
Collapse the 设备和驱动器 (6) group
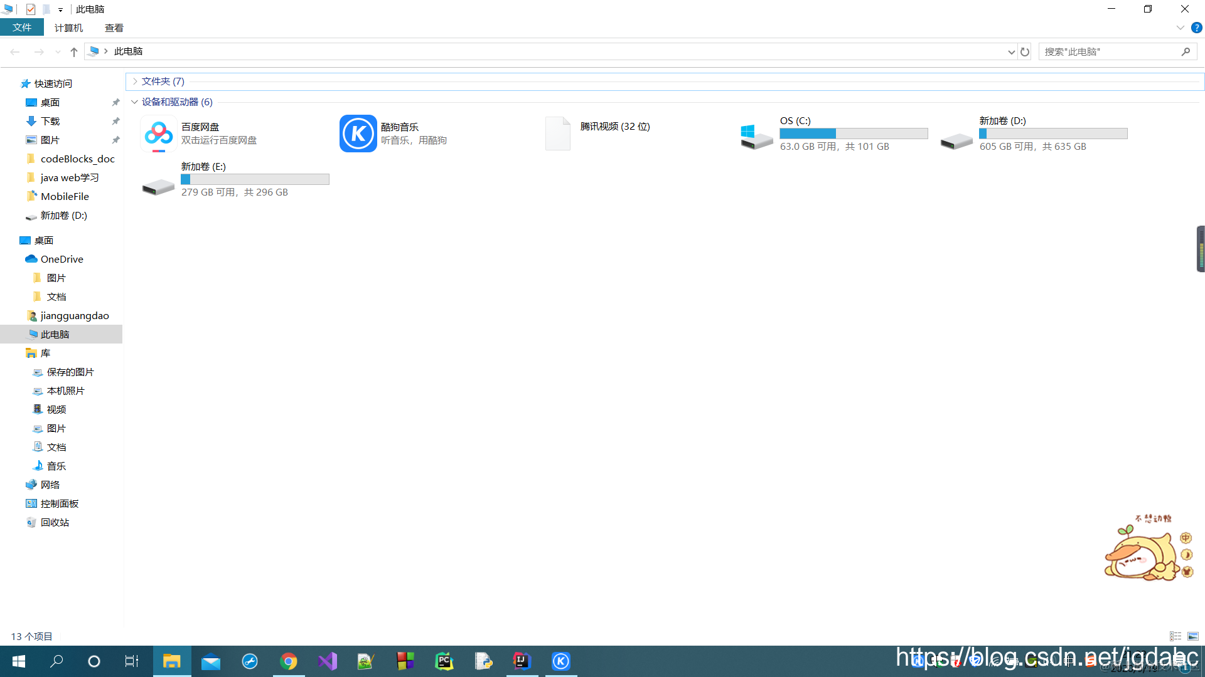point(134,102)
